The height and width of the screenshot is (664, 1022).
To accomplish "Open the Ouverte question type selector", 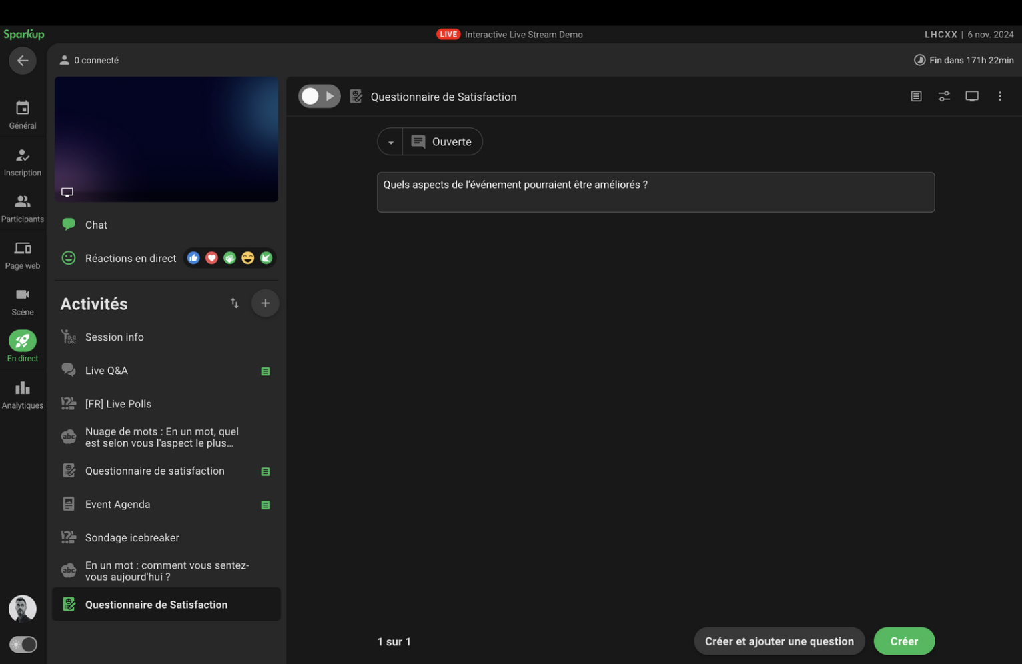I will pyautogui.click(x=442, y=142).
